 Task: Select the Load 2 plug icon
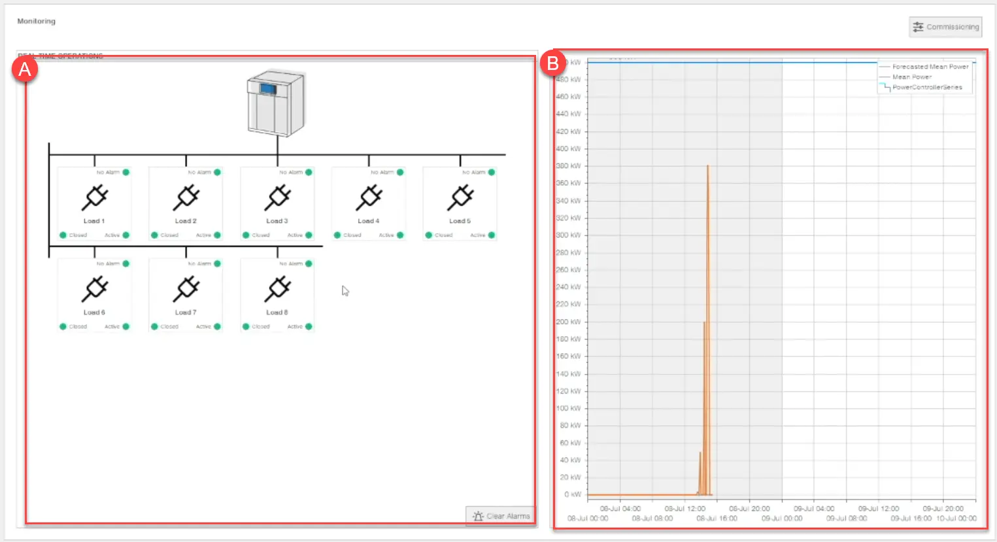(x=186, y=197)
